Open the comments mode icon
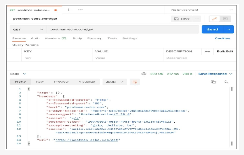244x155 pixels. (225, 19)
